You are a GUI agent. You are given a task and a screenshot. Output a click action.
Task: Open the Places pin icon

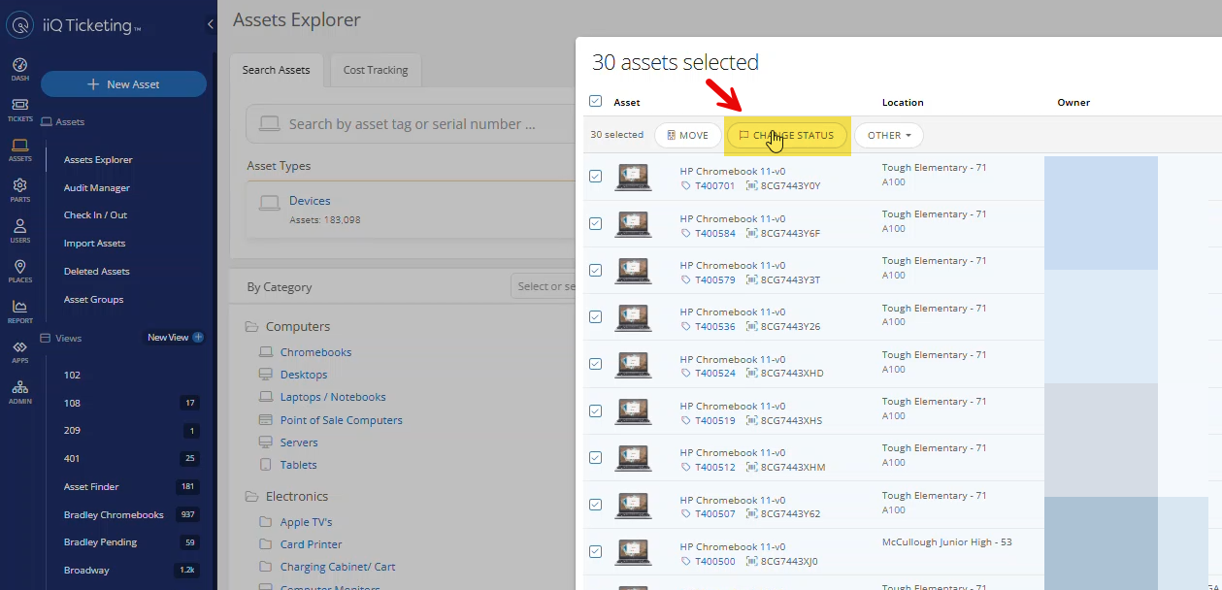click(x=19, y=271)
